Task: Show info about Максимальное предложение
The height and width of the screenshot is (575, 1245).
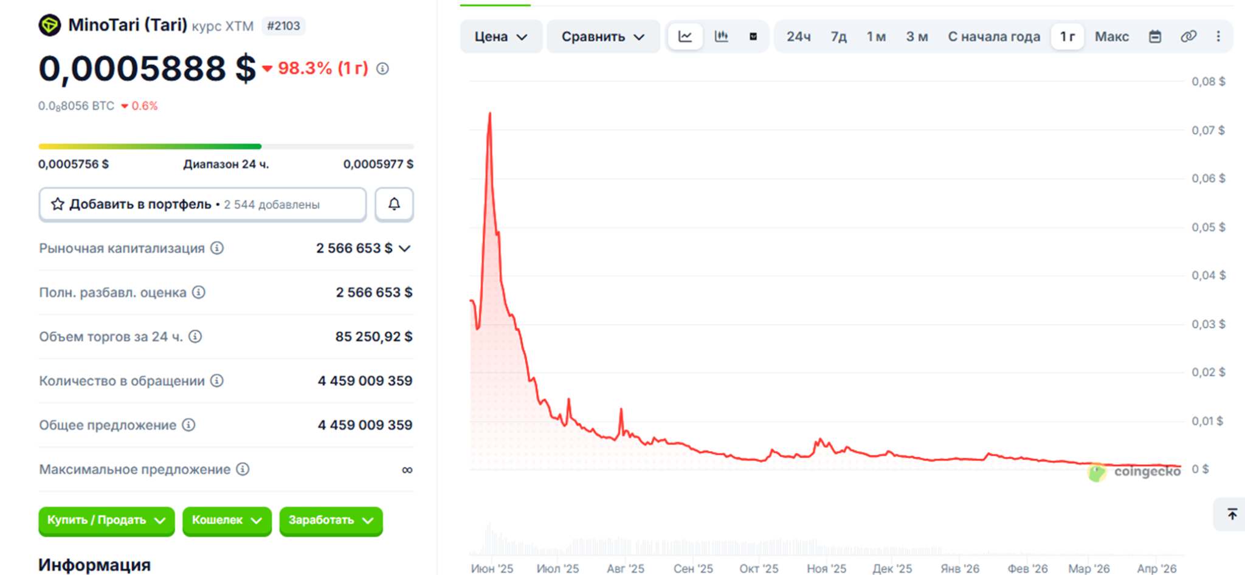Action: tap(243, 469)
